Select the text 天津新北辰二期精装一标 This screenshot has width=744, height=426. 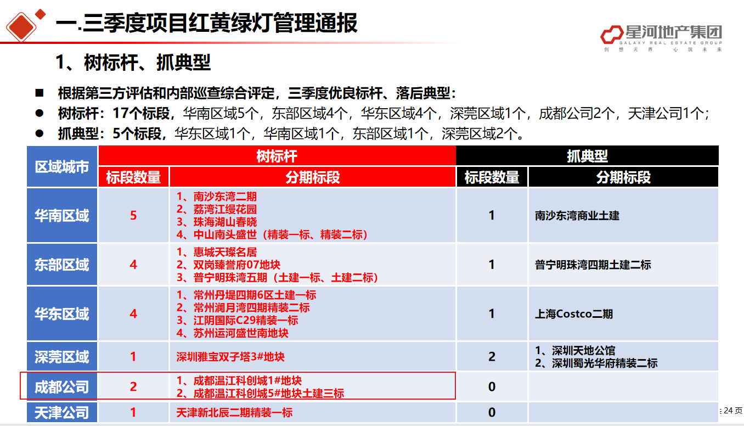(x=234, y=412)
